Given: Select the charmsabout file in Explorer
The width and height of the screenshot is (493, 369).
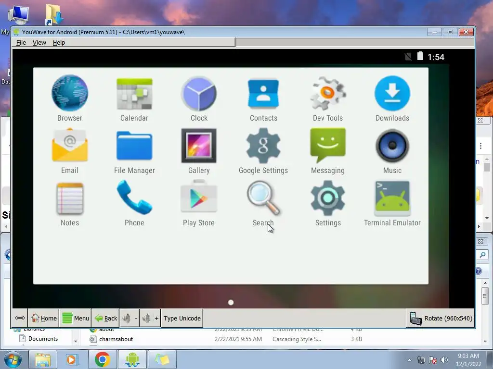Looking at the screenshot, I should coord(116,339).
